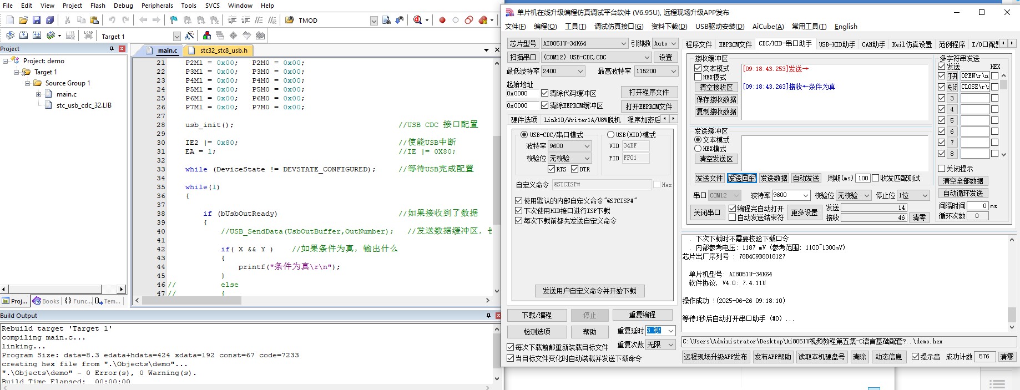Click the pin icon on Build Output panel

[x=488, y=316]
